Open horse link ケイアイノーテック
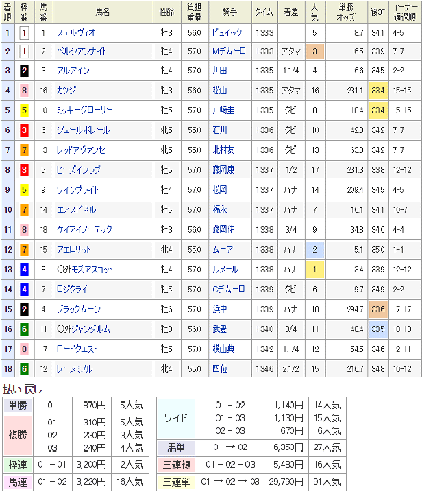 (84, 230)
